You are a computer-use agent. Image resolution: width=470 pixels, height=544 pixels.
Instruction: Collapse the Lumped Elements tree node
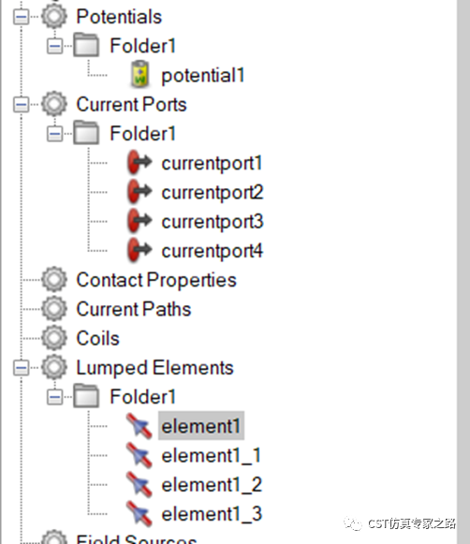21,368
